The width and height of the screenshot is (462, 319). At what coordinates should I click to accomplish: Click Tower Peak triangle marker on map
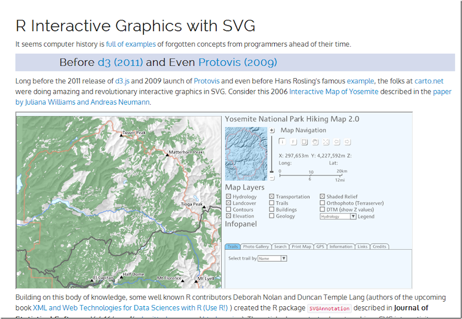121,135
